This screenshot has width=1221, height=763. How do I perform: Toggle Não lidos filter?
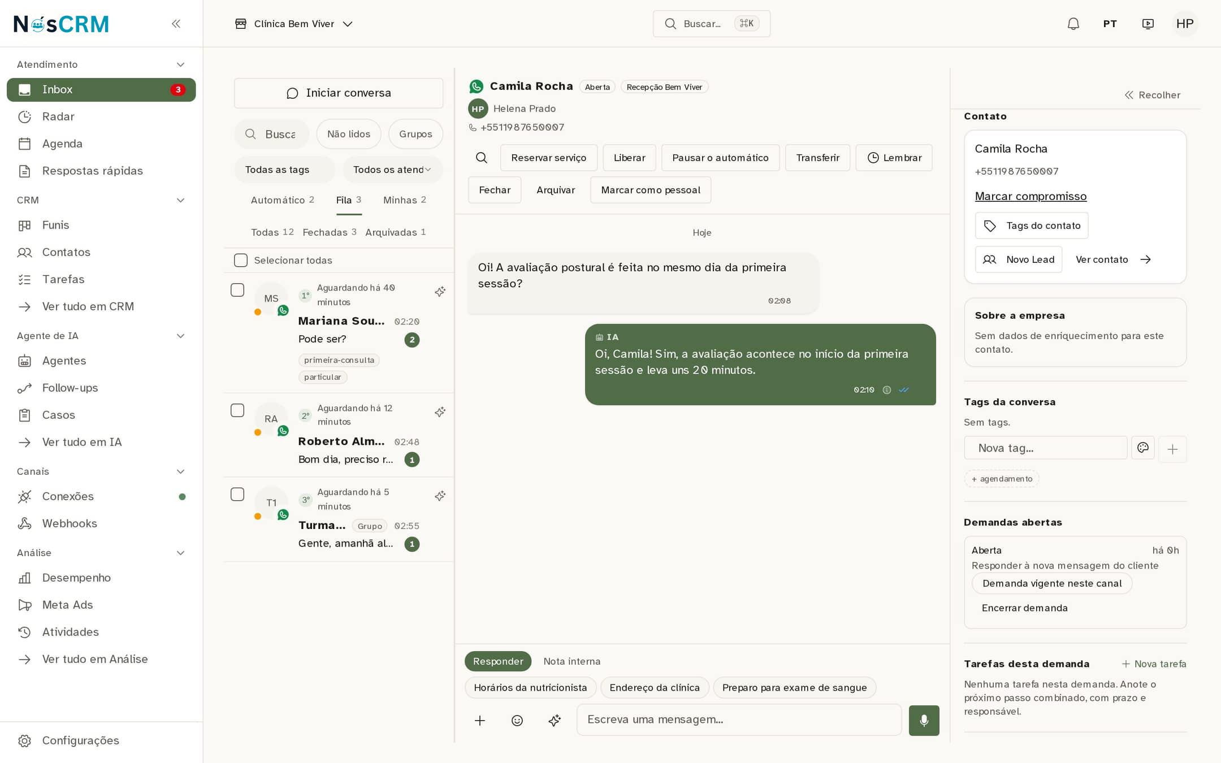[349, 134]
